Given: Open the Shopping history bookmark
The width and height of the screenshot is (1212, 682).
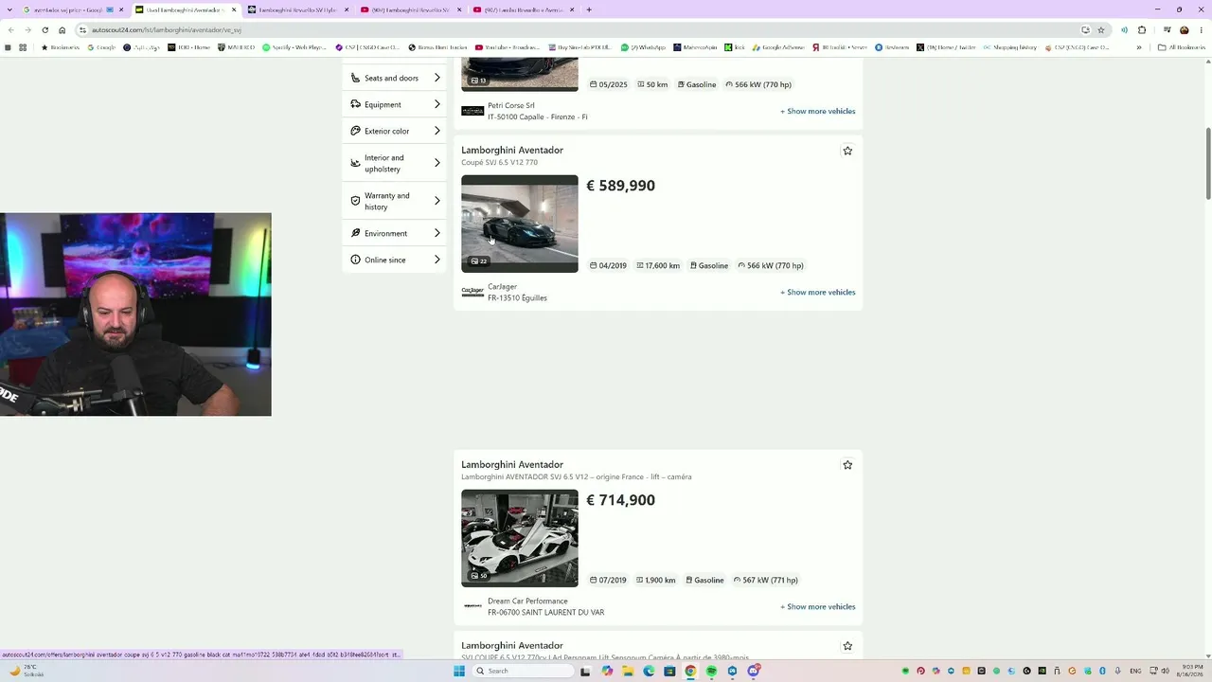Looking at the screenshot, I should [x=1010, y=47].
